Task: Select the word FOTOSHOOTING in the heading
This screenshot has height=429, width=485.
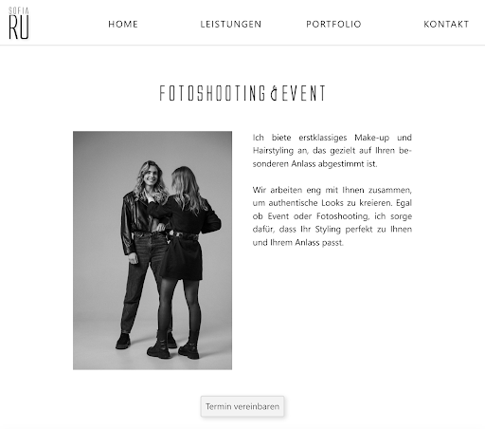Action: click(212, 93)
